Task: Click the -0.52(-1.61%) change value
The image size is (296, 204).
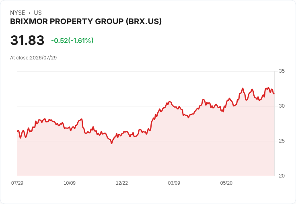Action: click(x=72, y=41)
